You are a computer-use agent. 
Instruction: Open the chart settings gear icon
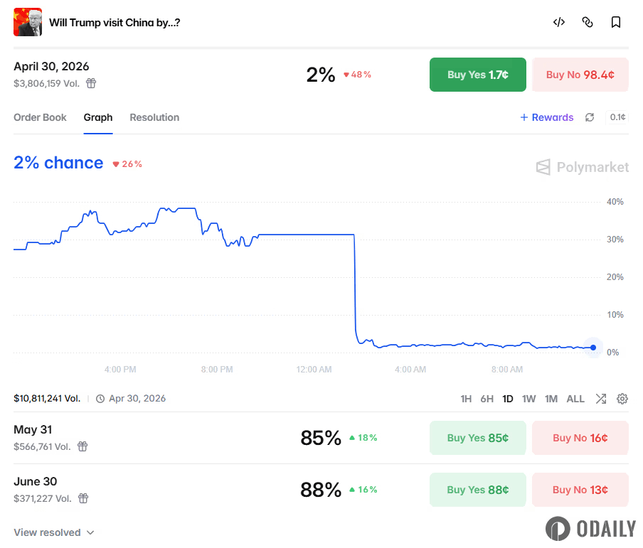coord(622,399)
